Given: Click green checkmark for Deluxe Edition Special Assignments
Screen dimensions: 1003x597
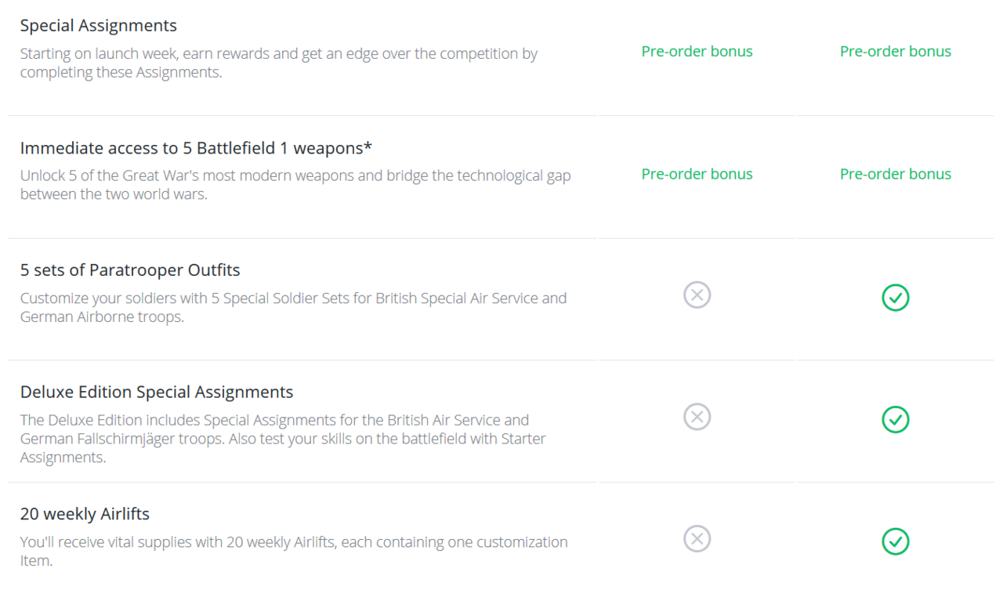Looking at the screenshot, I should [895, 420].
